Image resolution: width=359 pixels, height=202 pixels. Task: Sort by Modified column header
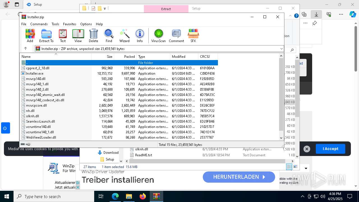(x=184, y=56)
